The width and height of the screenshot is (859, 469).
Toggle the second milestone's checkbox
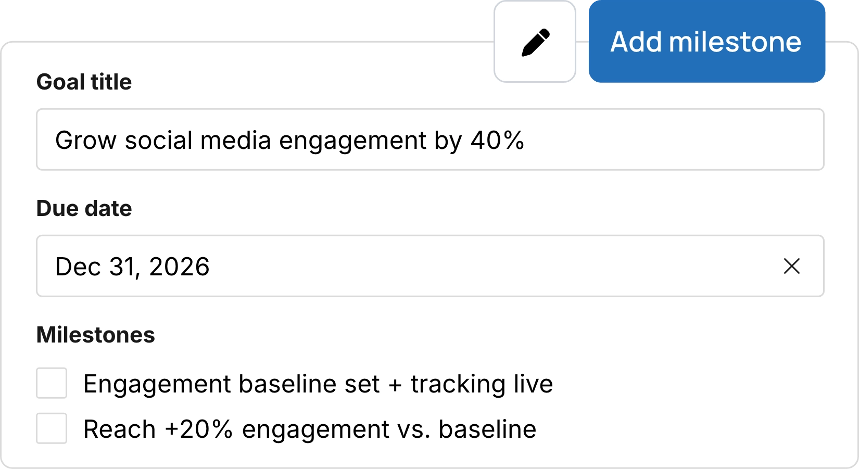[x=52, y=428]
